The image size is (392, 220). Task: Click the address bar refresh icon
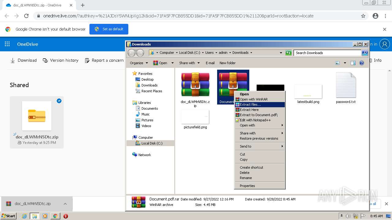coord(288,53)
